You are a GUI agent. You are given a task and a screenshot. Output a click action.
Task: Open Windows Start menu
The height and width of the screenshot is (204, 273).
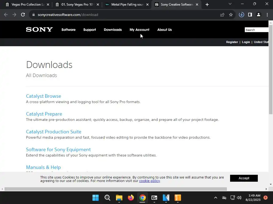click(96, 198)
